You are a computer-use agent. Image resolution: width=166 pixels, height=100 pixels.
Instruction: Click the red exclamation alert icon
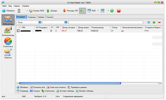tap(119, 11)
